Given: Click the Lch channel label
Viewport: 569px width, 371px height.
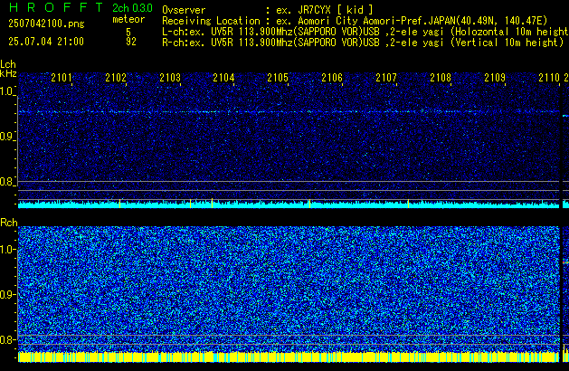Looking at the screenshot, I should coord(8,64).
